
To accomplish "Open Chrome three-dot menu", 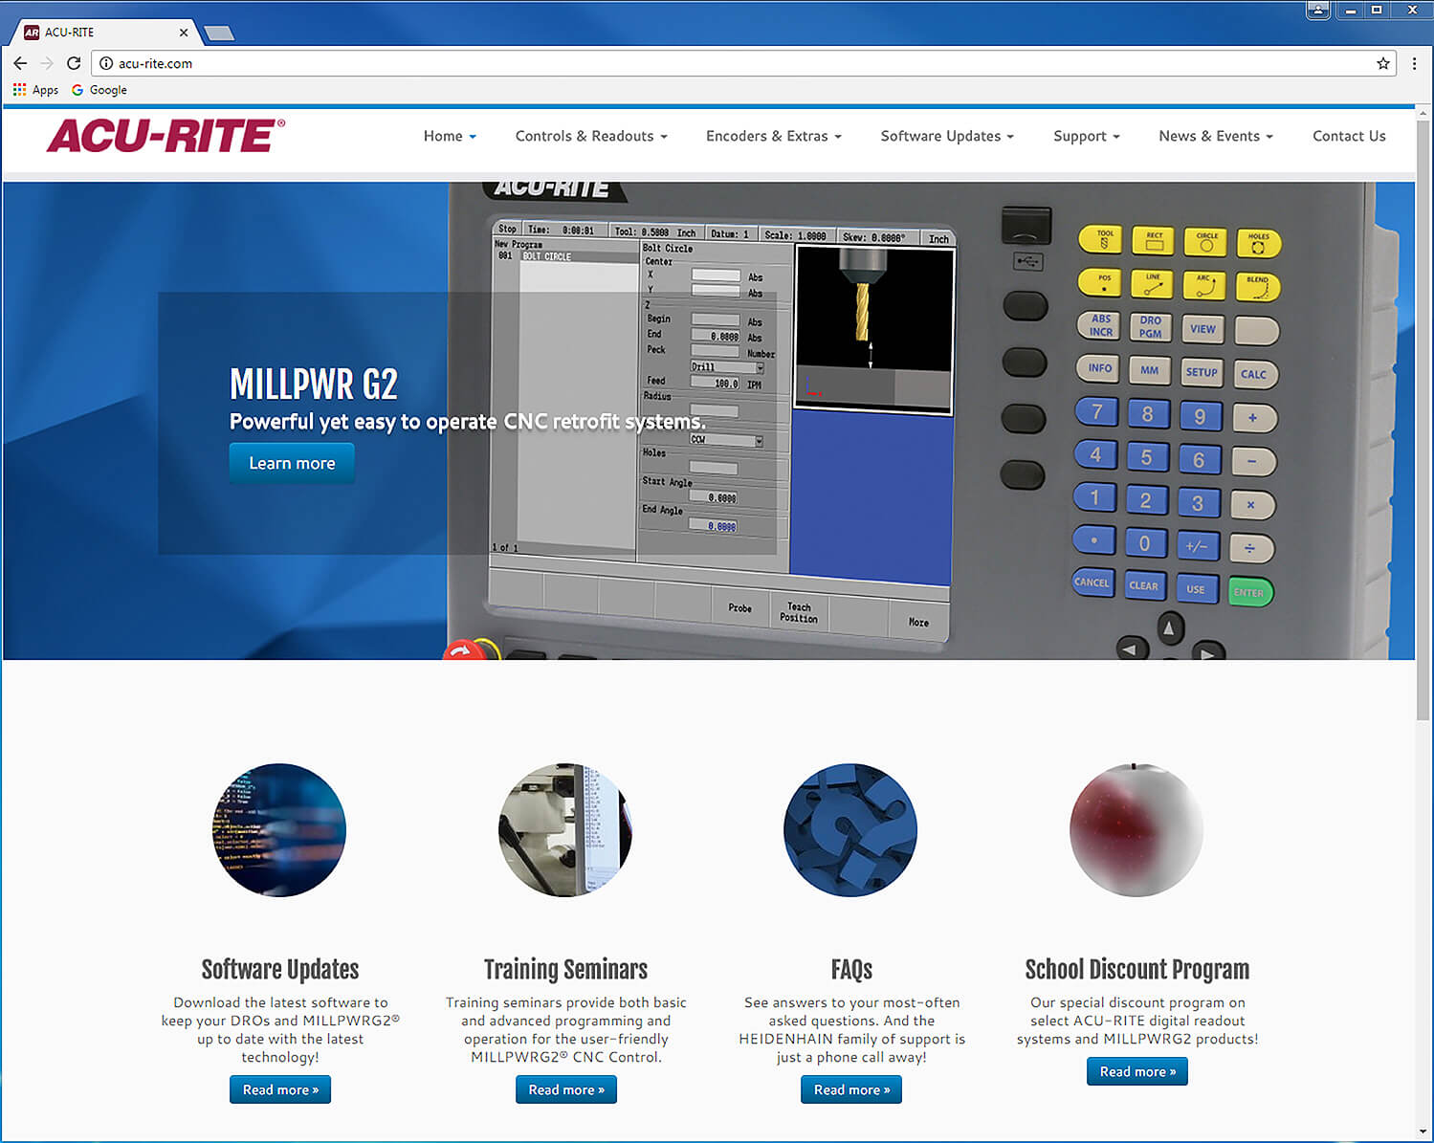I will [1414, 63].
